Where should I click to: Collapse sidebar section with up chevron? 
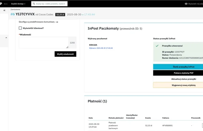pos(6,38)
